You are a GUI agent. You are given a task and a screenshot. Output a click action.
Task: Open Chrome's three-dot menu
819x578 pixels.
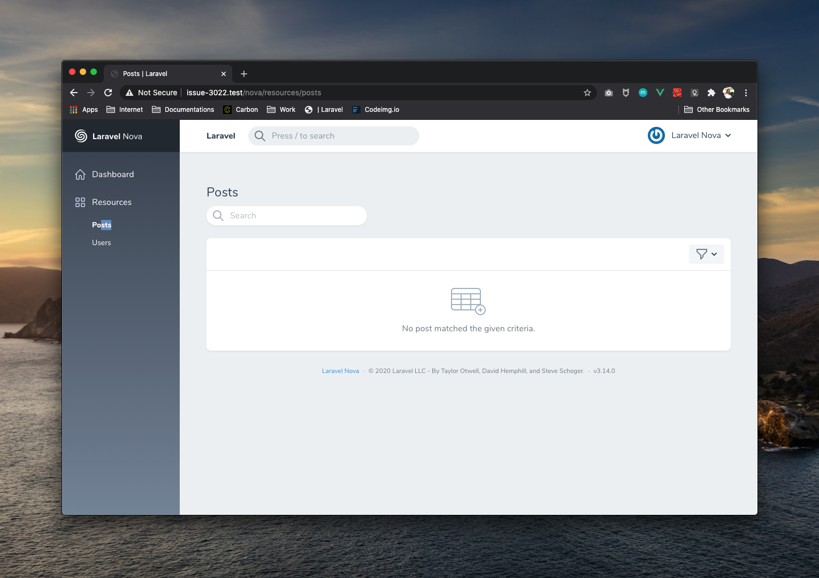click(746, 93)
